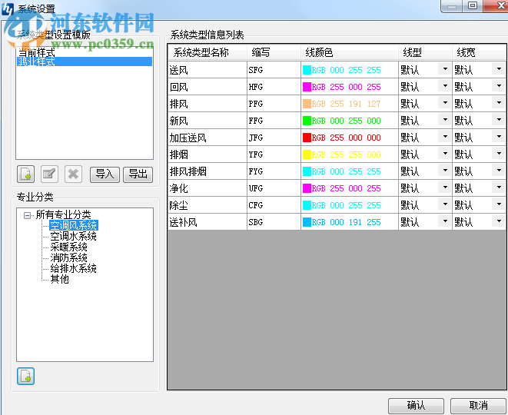
Task: Select 消防系统 in the category tree
Action: click(68, 257)
